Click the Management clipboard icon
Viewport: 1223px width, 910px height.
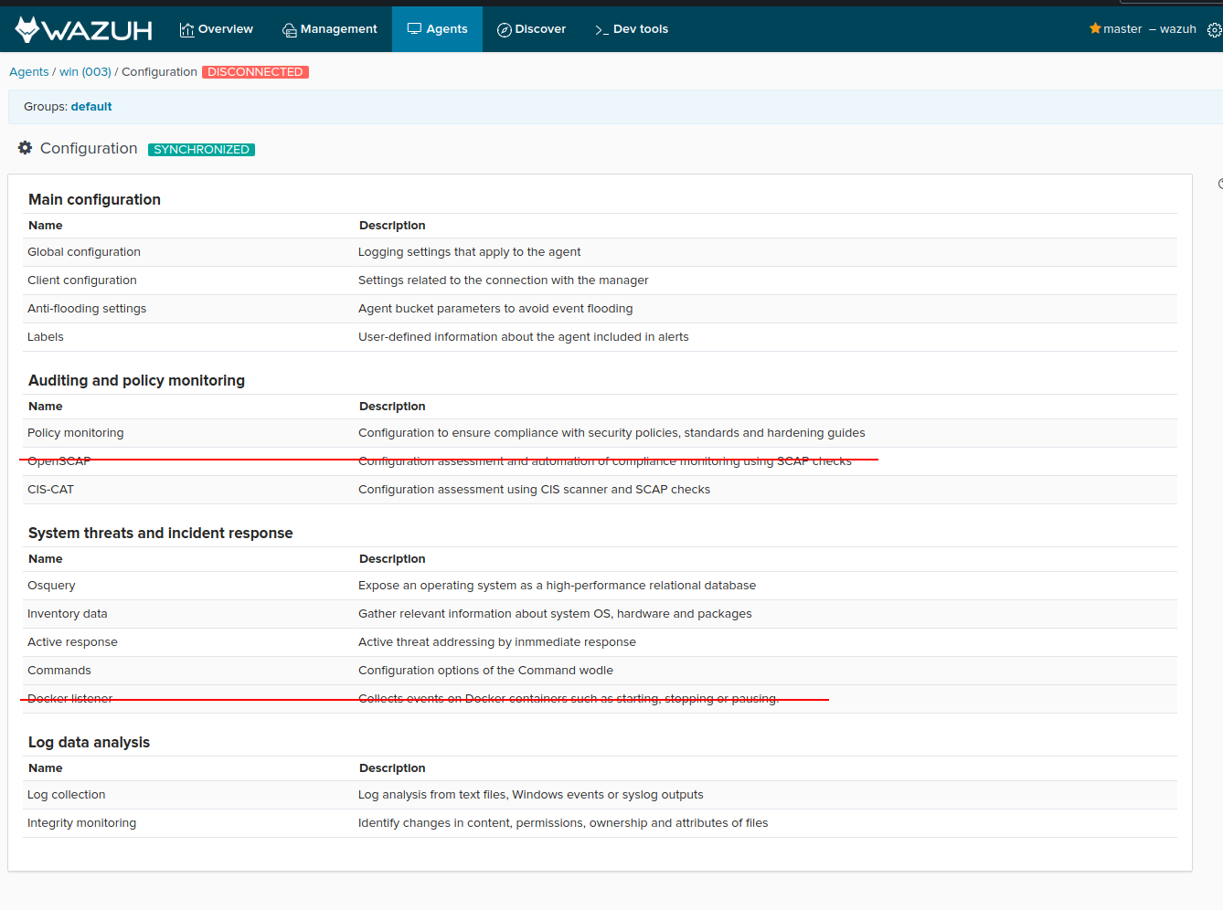click(288, 28)
